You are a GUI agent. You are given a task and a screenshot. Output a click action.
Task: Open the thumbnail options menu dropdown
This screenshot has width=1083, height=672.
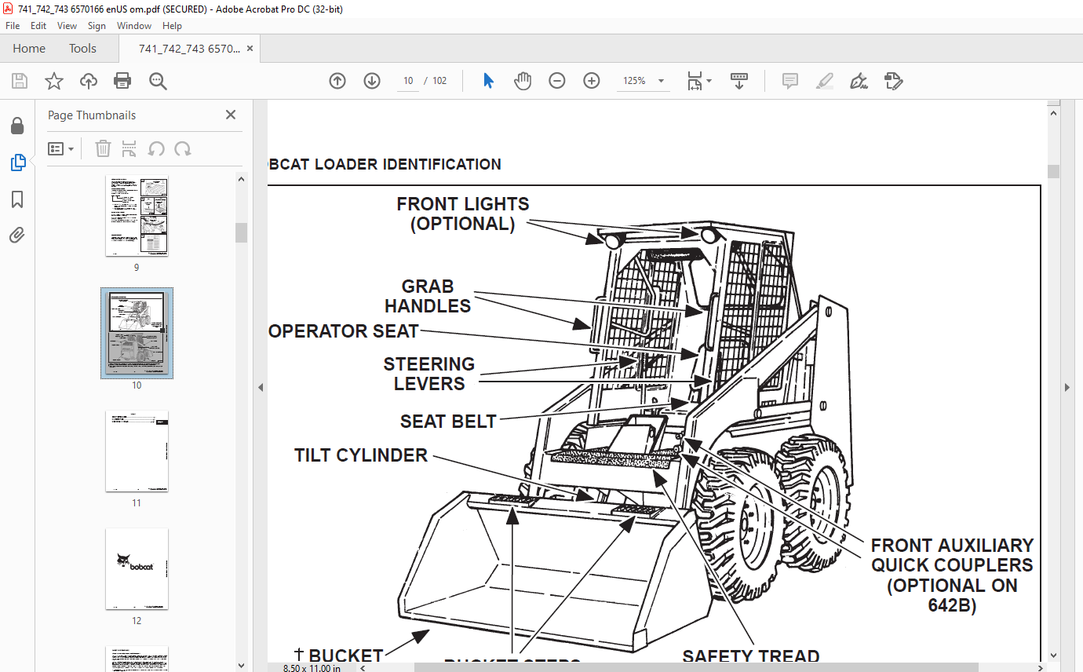click(61, 148)
